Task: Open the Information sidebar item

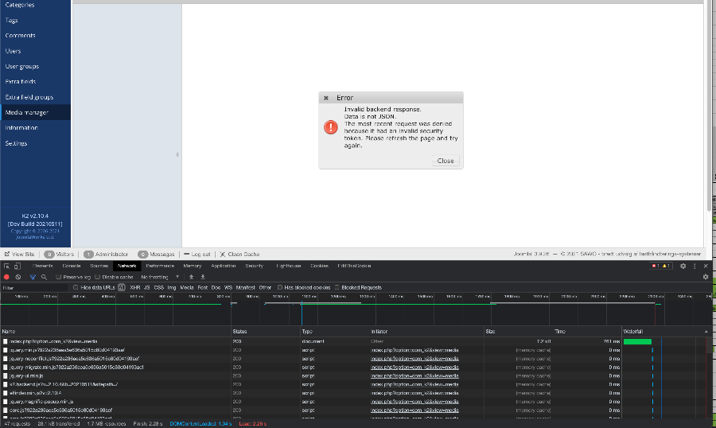Action: coord(35,128)
